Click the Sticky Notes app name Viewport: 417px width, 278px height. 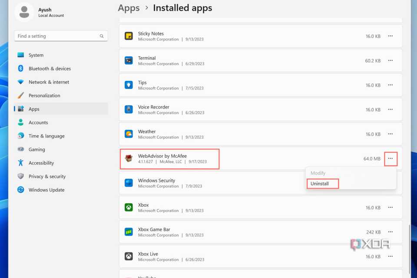click(151, 33)
